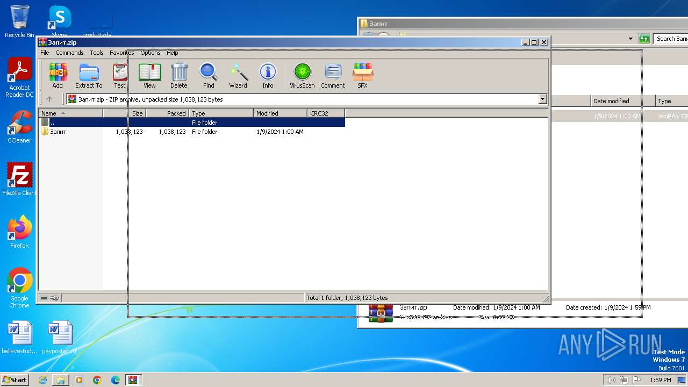Screen dimensions: 688x387
Task: Click the Start button
Action: point(15,380)
